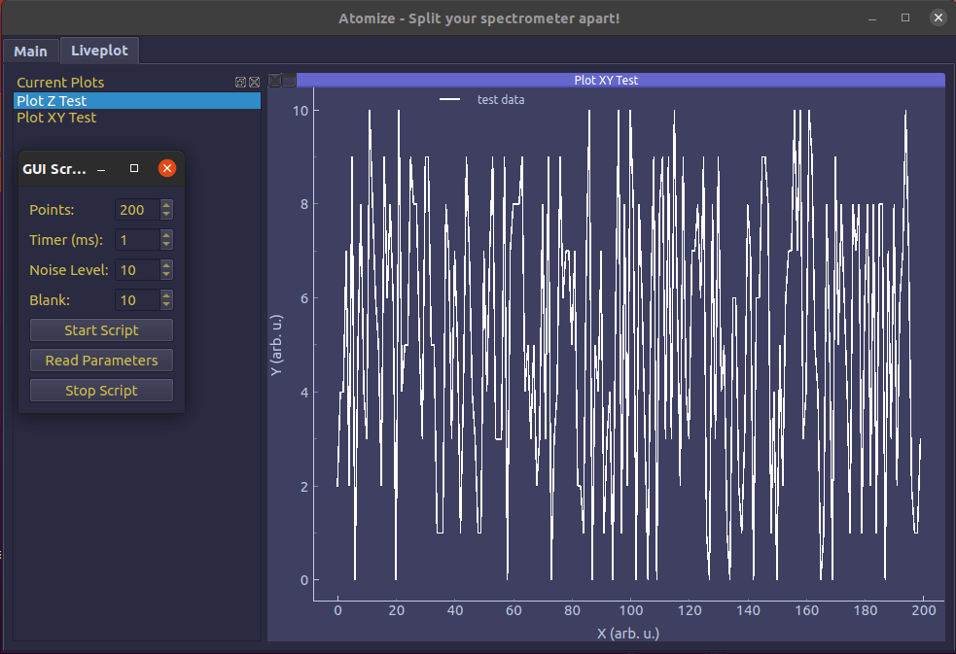Select the Liveplot tab
Image resolution: width=956 pixels, height=654 pixels.
(99, 51)
